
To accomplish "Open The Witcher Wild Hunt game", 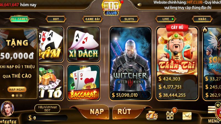I will (130, 64).
